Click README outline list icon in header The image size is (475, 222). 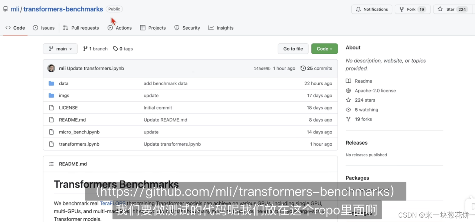tap(51, 164)
